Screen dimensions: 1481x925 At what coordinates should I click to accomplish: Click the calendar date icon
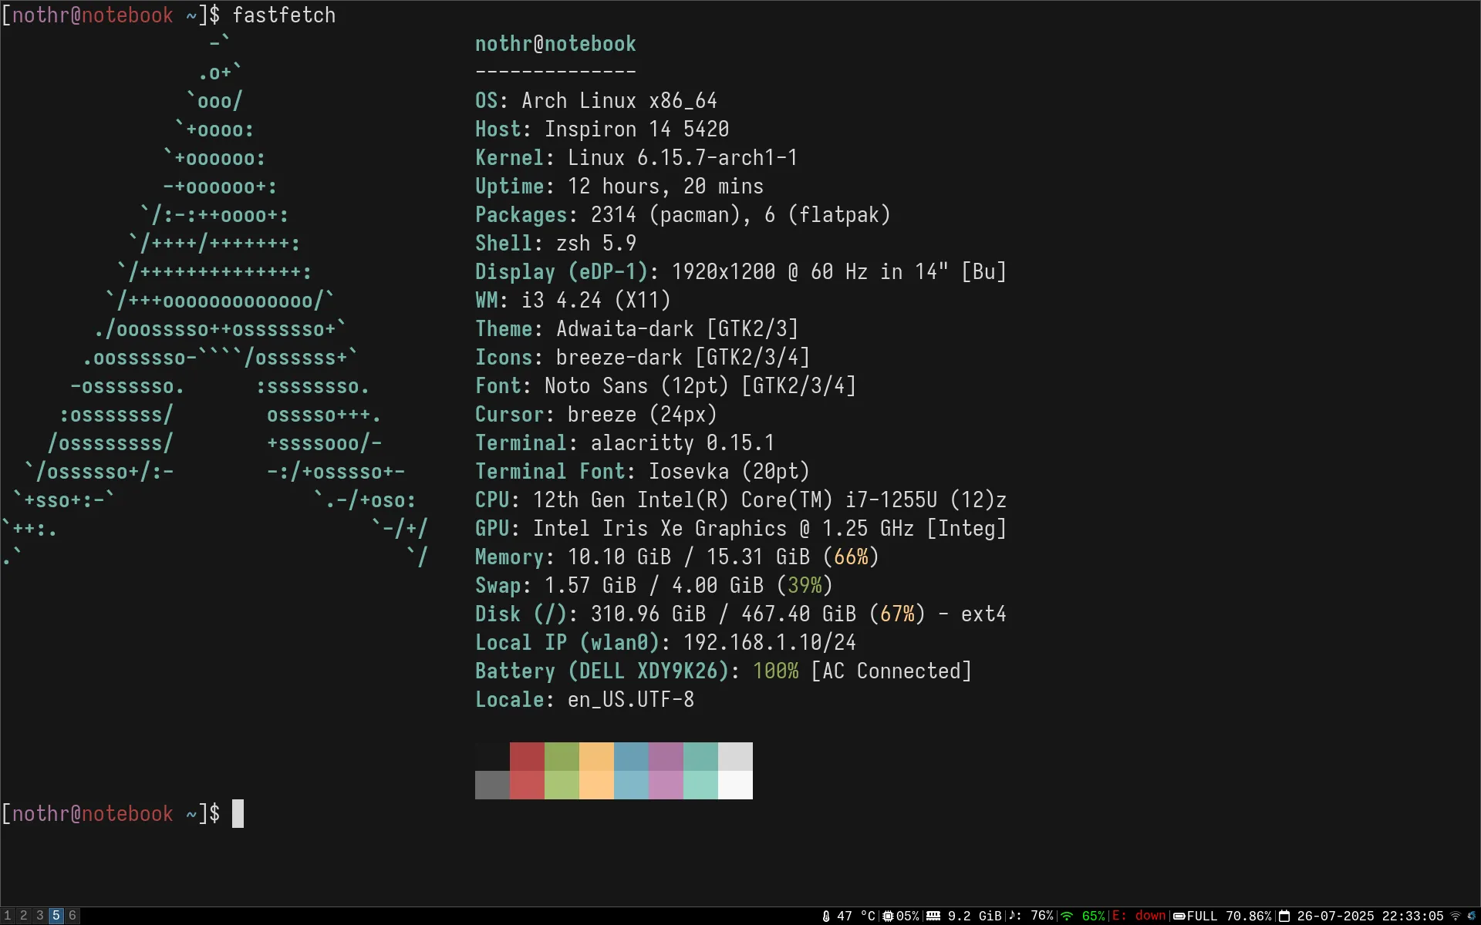click(1284, 916)
